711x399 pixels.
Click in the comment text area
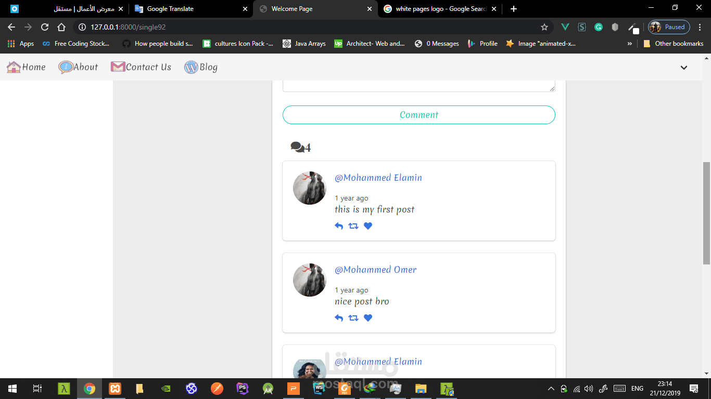click(x=419, y=86)
